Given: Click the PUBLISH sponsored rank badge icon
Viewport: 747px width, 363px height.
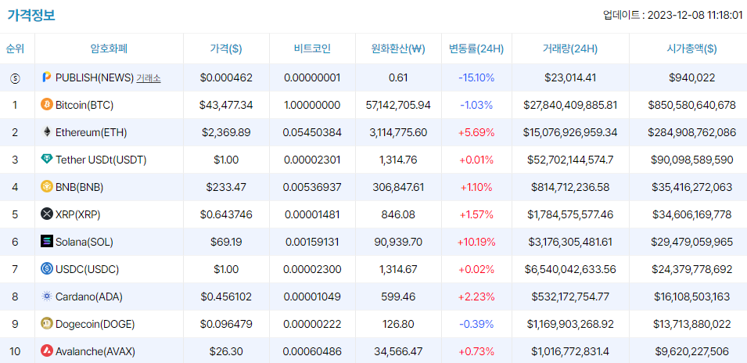Looking at the screenshot, I should pyautogui.click(x=15, y=77).
